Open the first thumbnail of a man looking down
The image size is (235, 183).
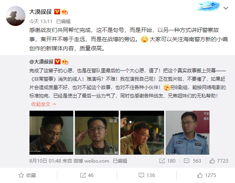click(x=51, y=133)
